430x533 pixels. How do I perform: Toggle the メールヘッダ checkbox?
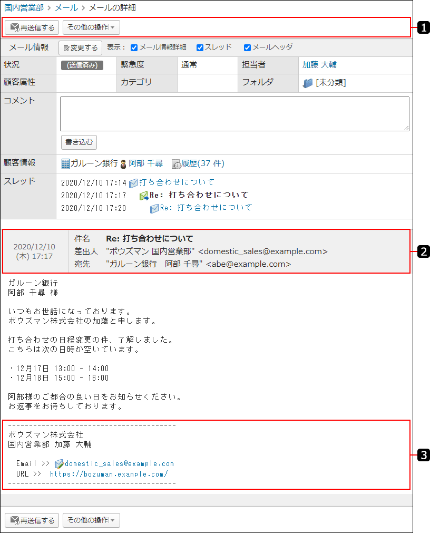pos(247,47)
